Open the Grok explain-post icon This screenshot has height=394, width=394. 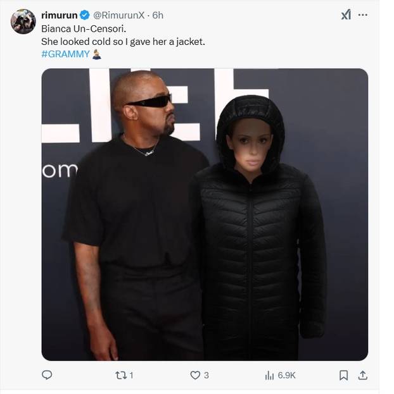[x=346, y=15]
